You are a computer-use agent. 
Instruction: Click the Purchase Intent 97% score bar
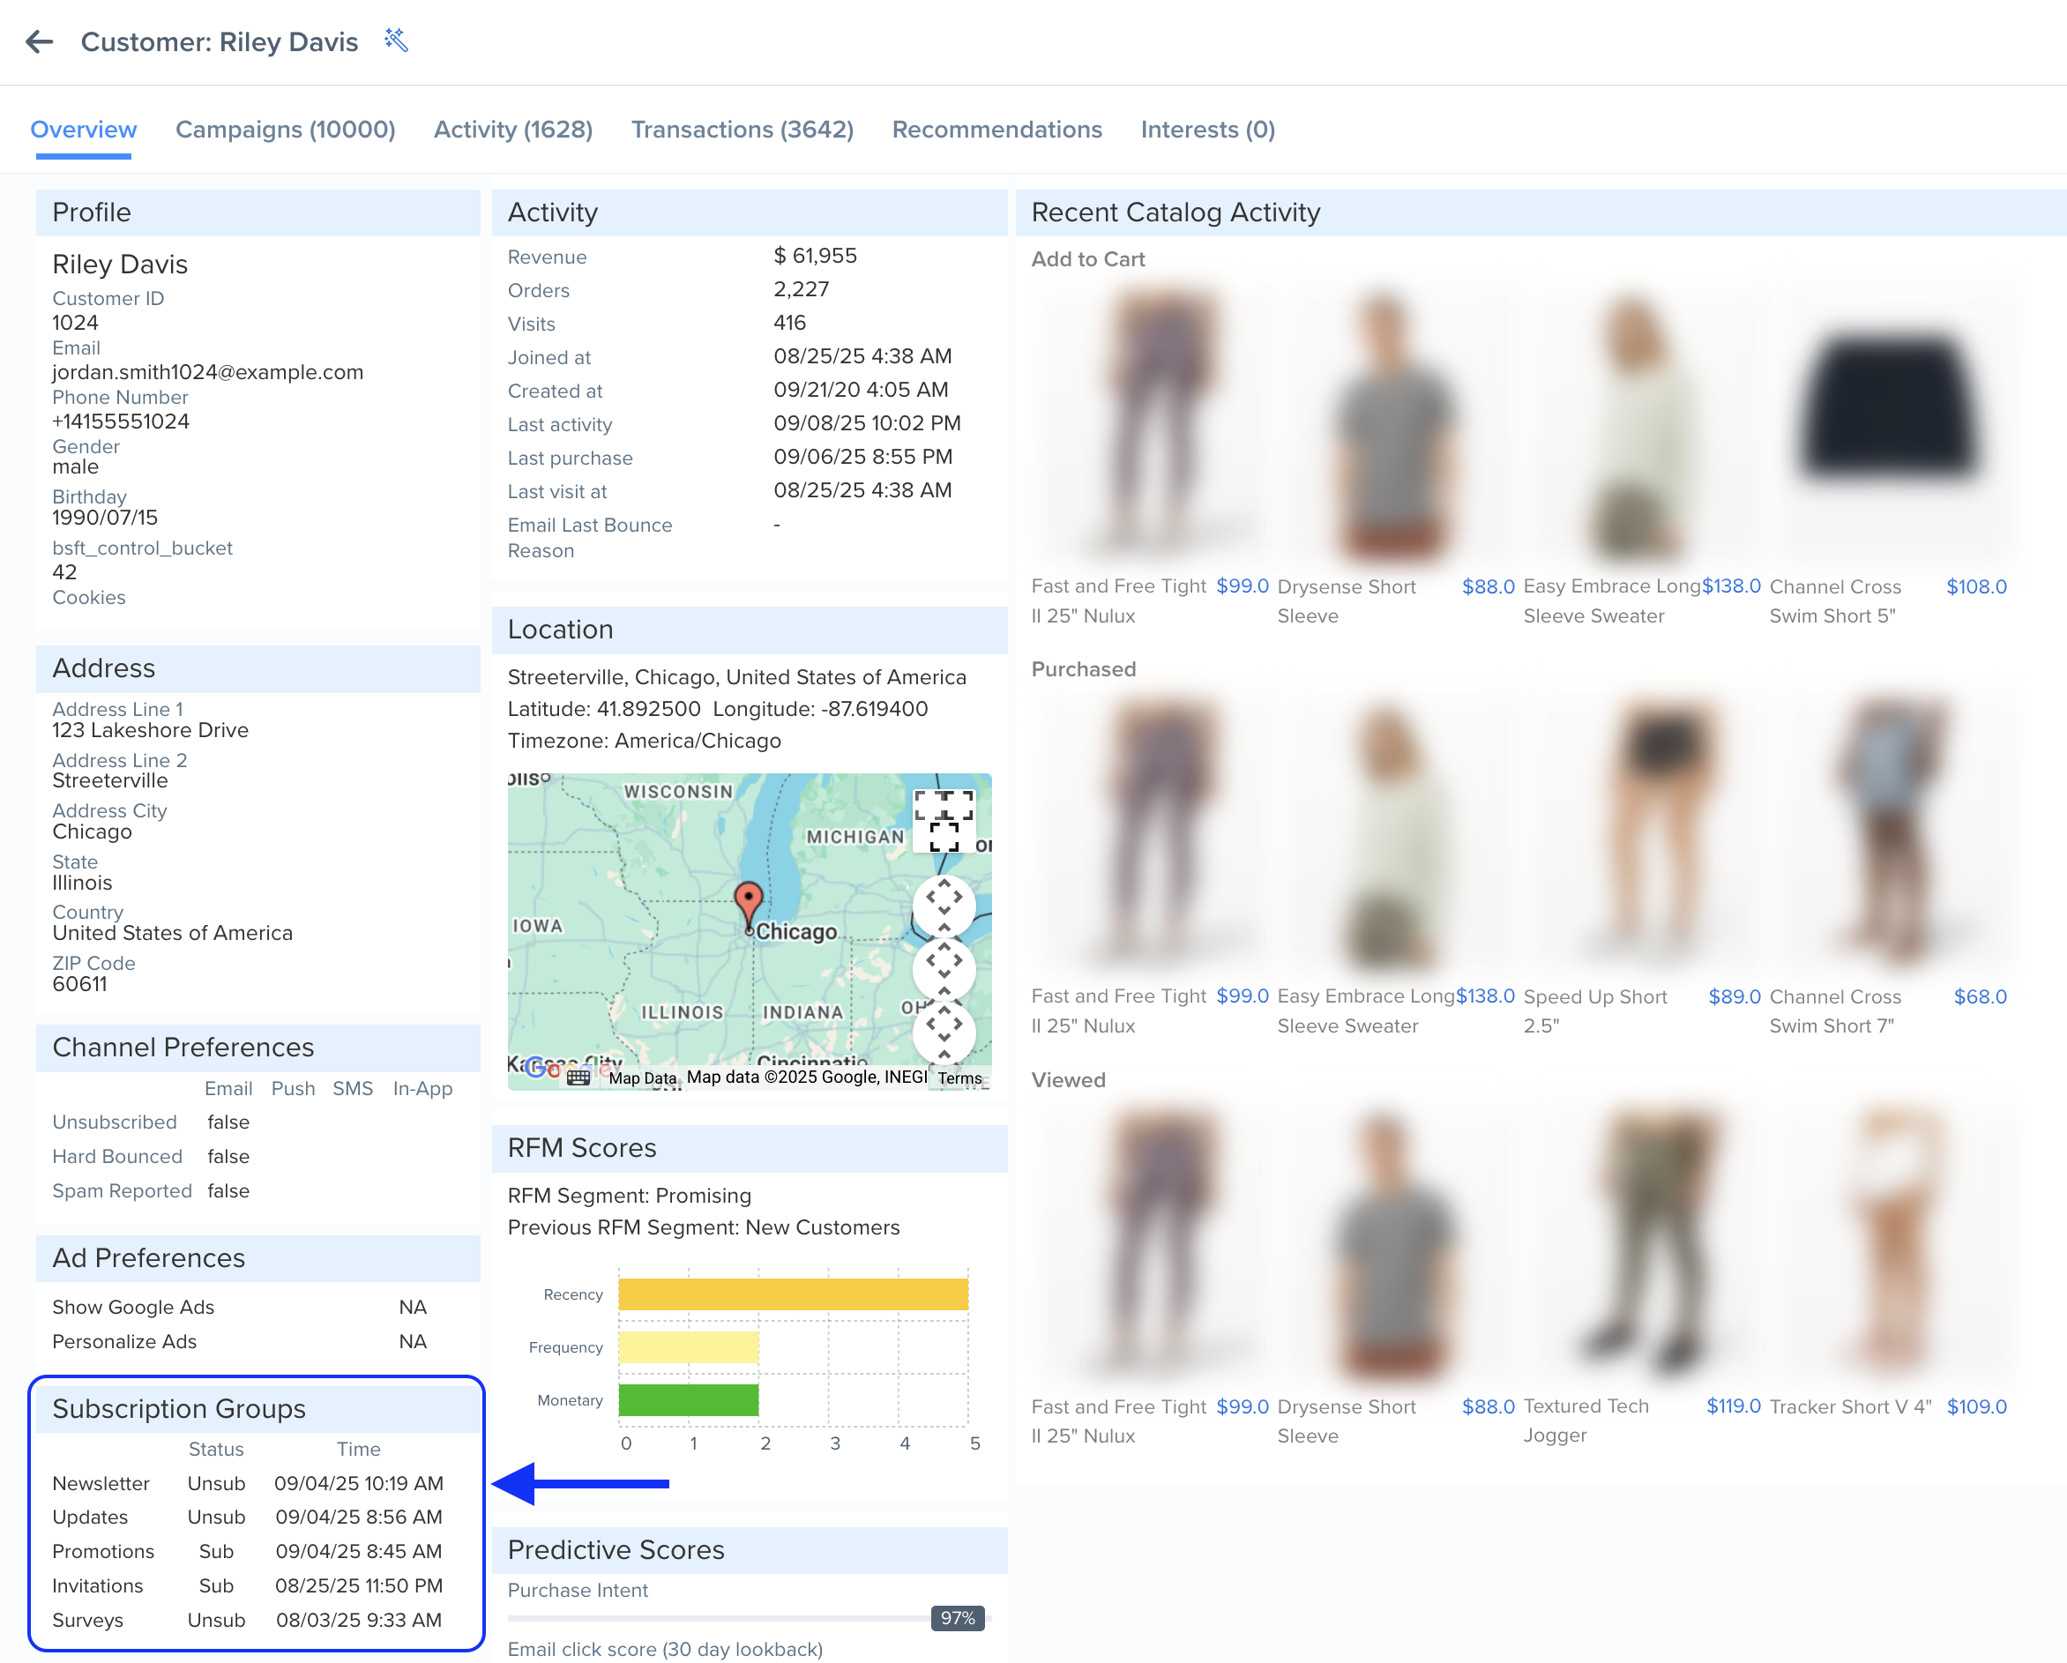pos(748,1618)
